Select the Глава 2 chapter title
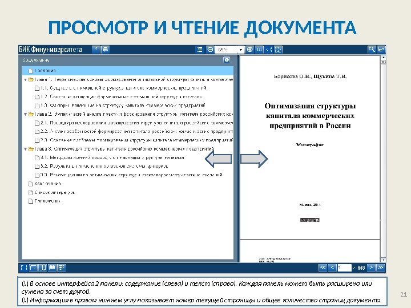This screenshot has height=308, width=411. [134, 114]
